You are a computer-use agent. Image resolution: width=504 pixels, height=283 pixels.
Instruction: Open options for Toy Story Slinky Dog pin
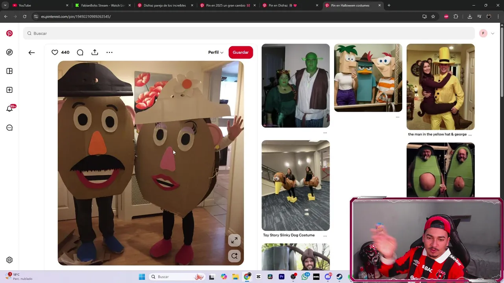pos(325,235)
